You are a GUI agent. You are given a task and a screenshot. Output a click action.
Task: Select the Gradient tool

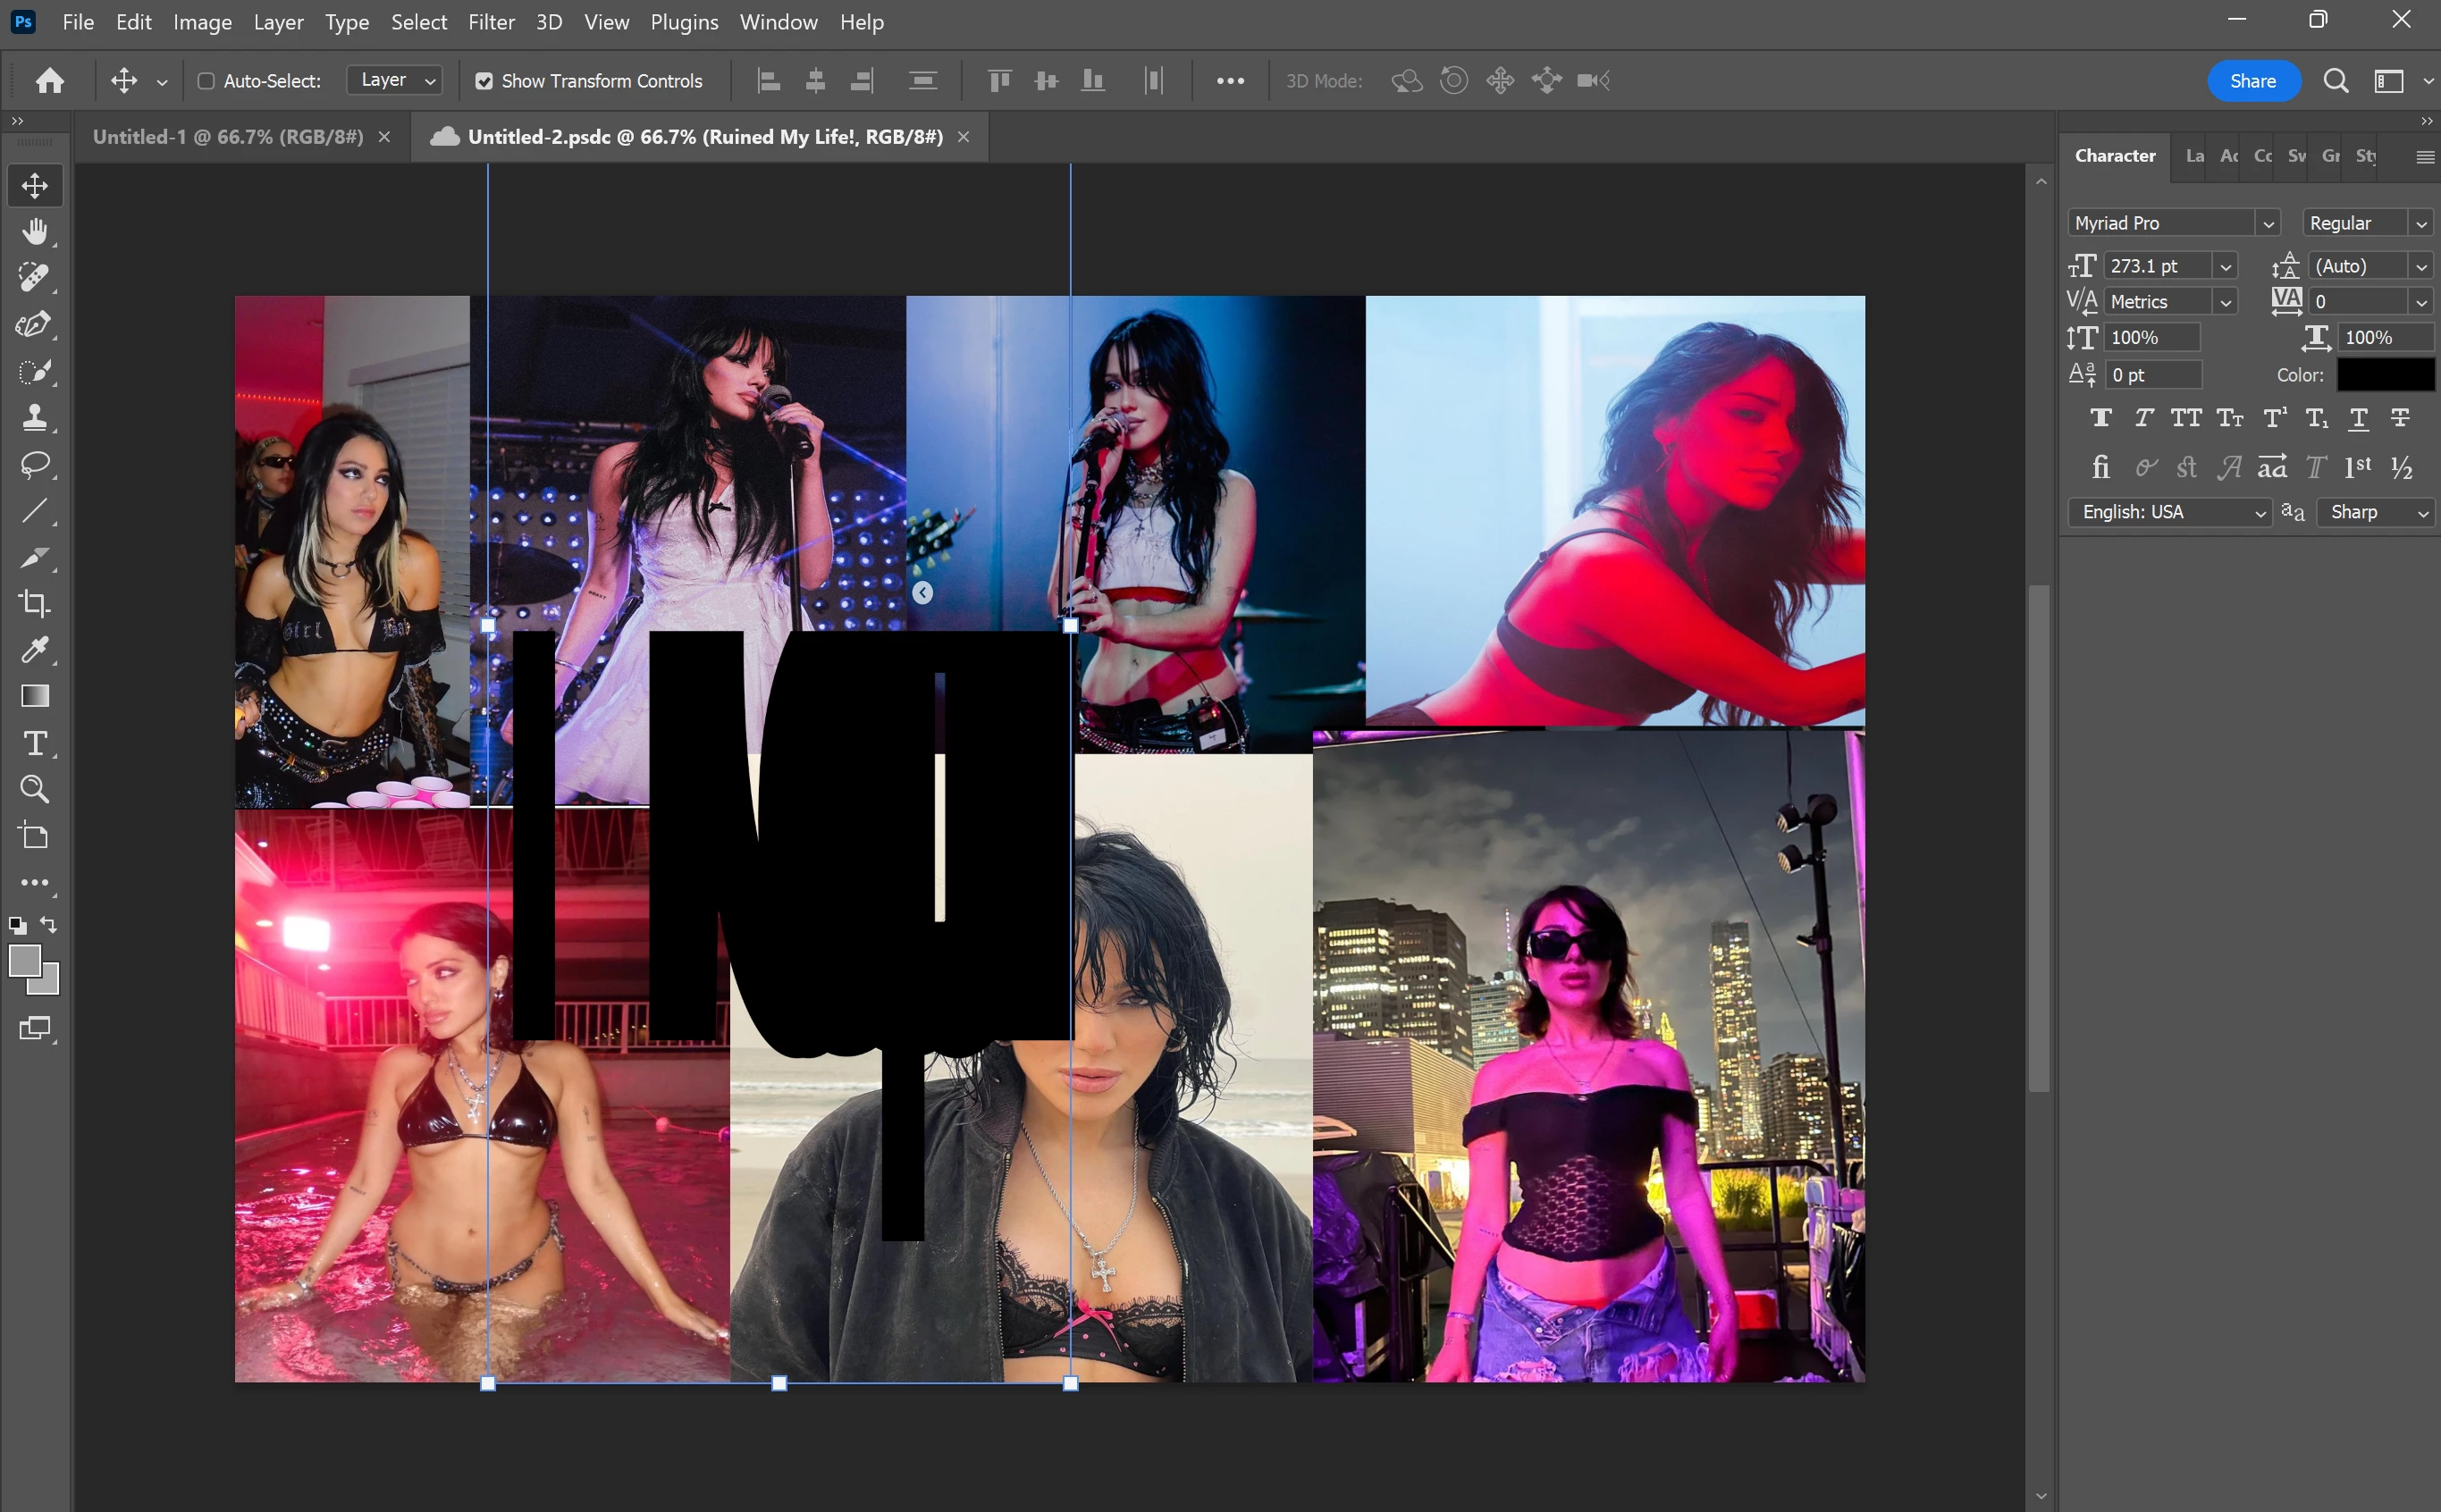click(x=35, y=696)
